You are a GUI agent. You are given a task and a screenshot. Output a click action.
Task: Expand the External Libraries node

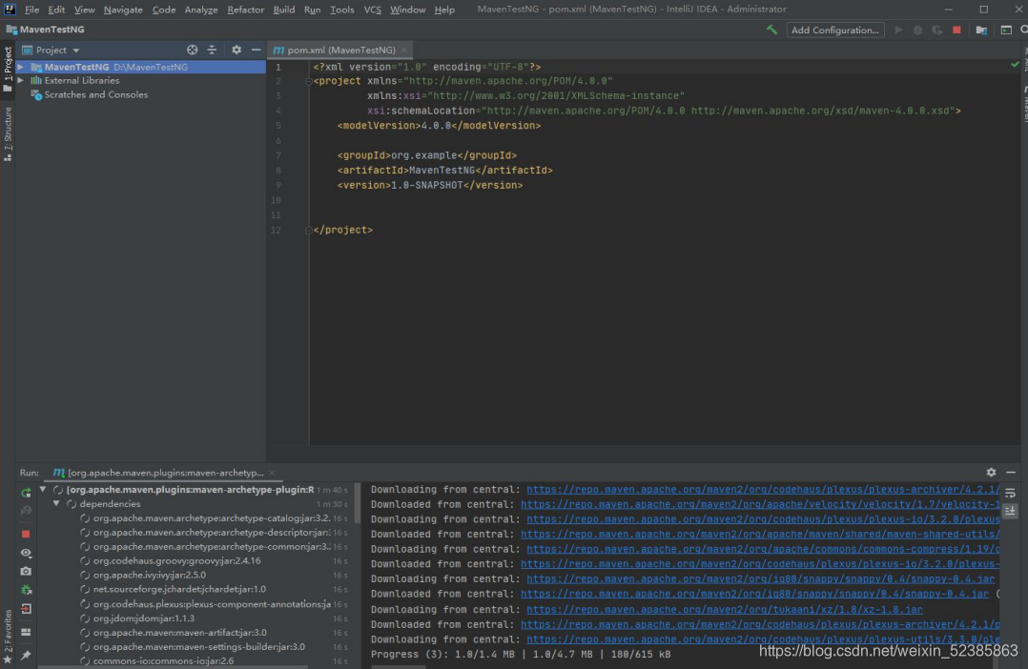tap(20, 81)
